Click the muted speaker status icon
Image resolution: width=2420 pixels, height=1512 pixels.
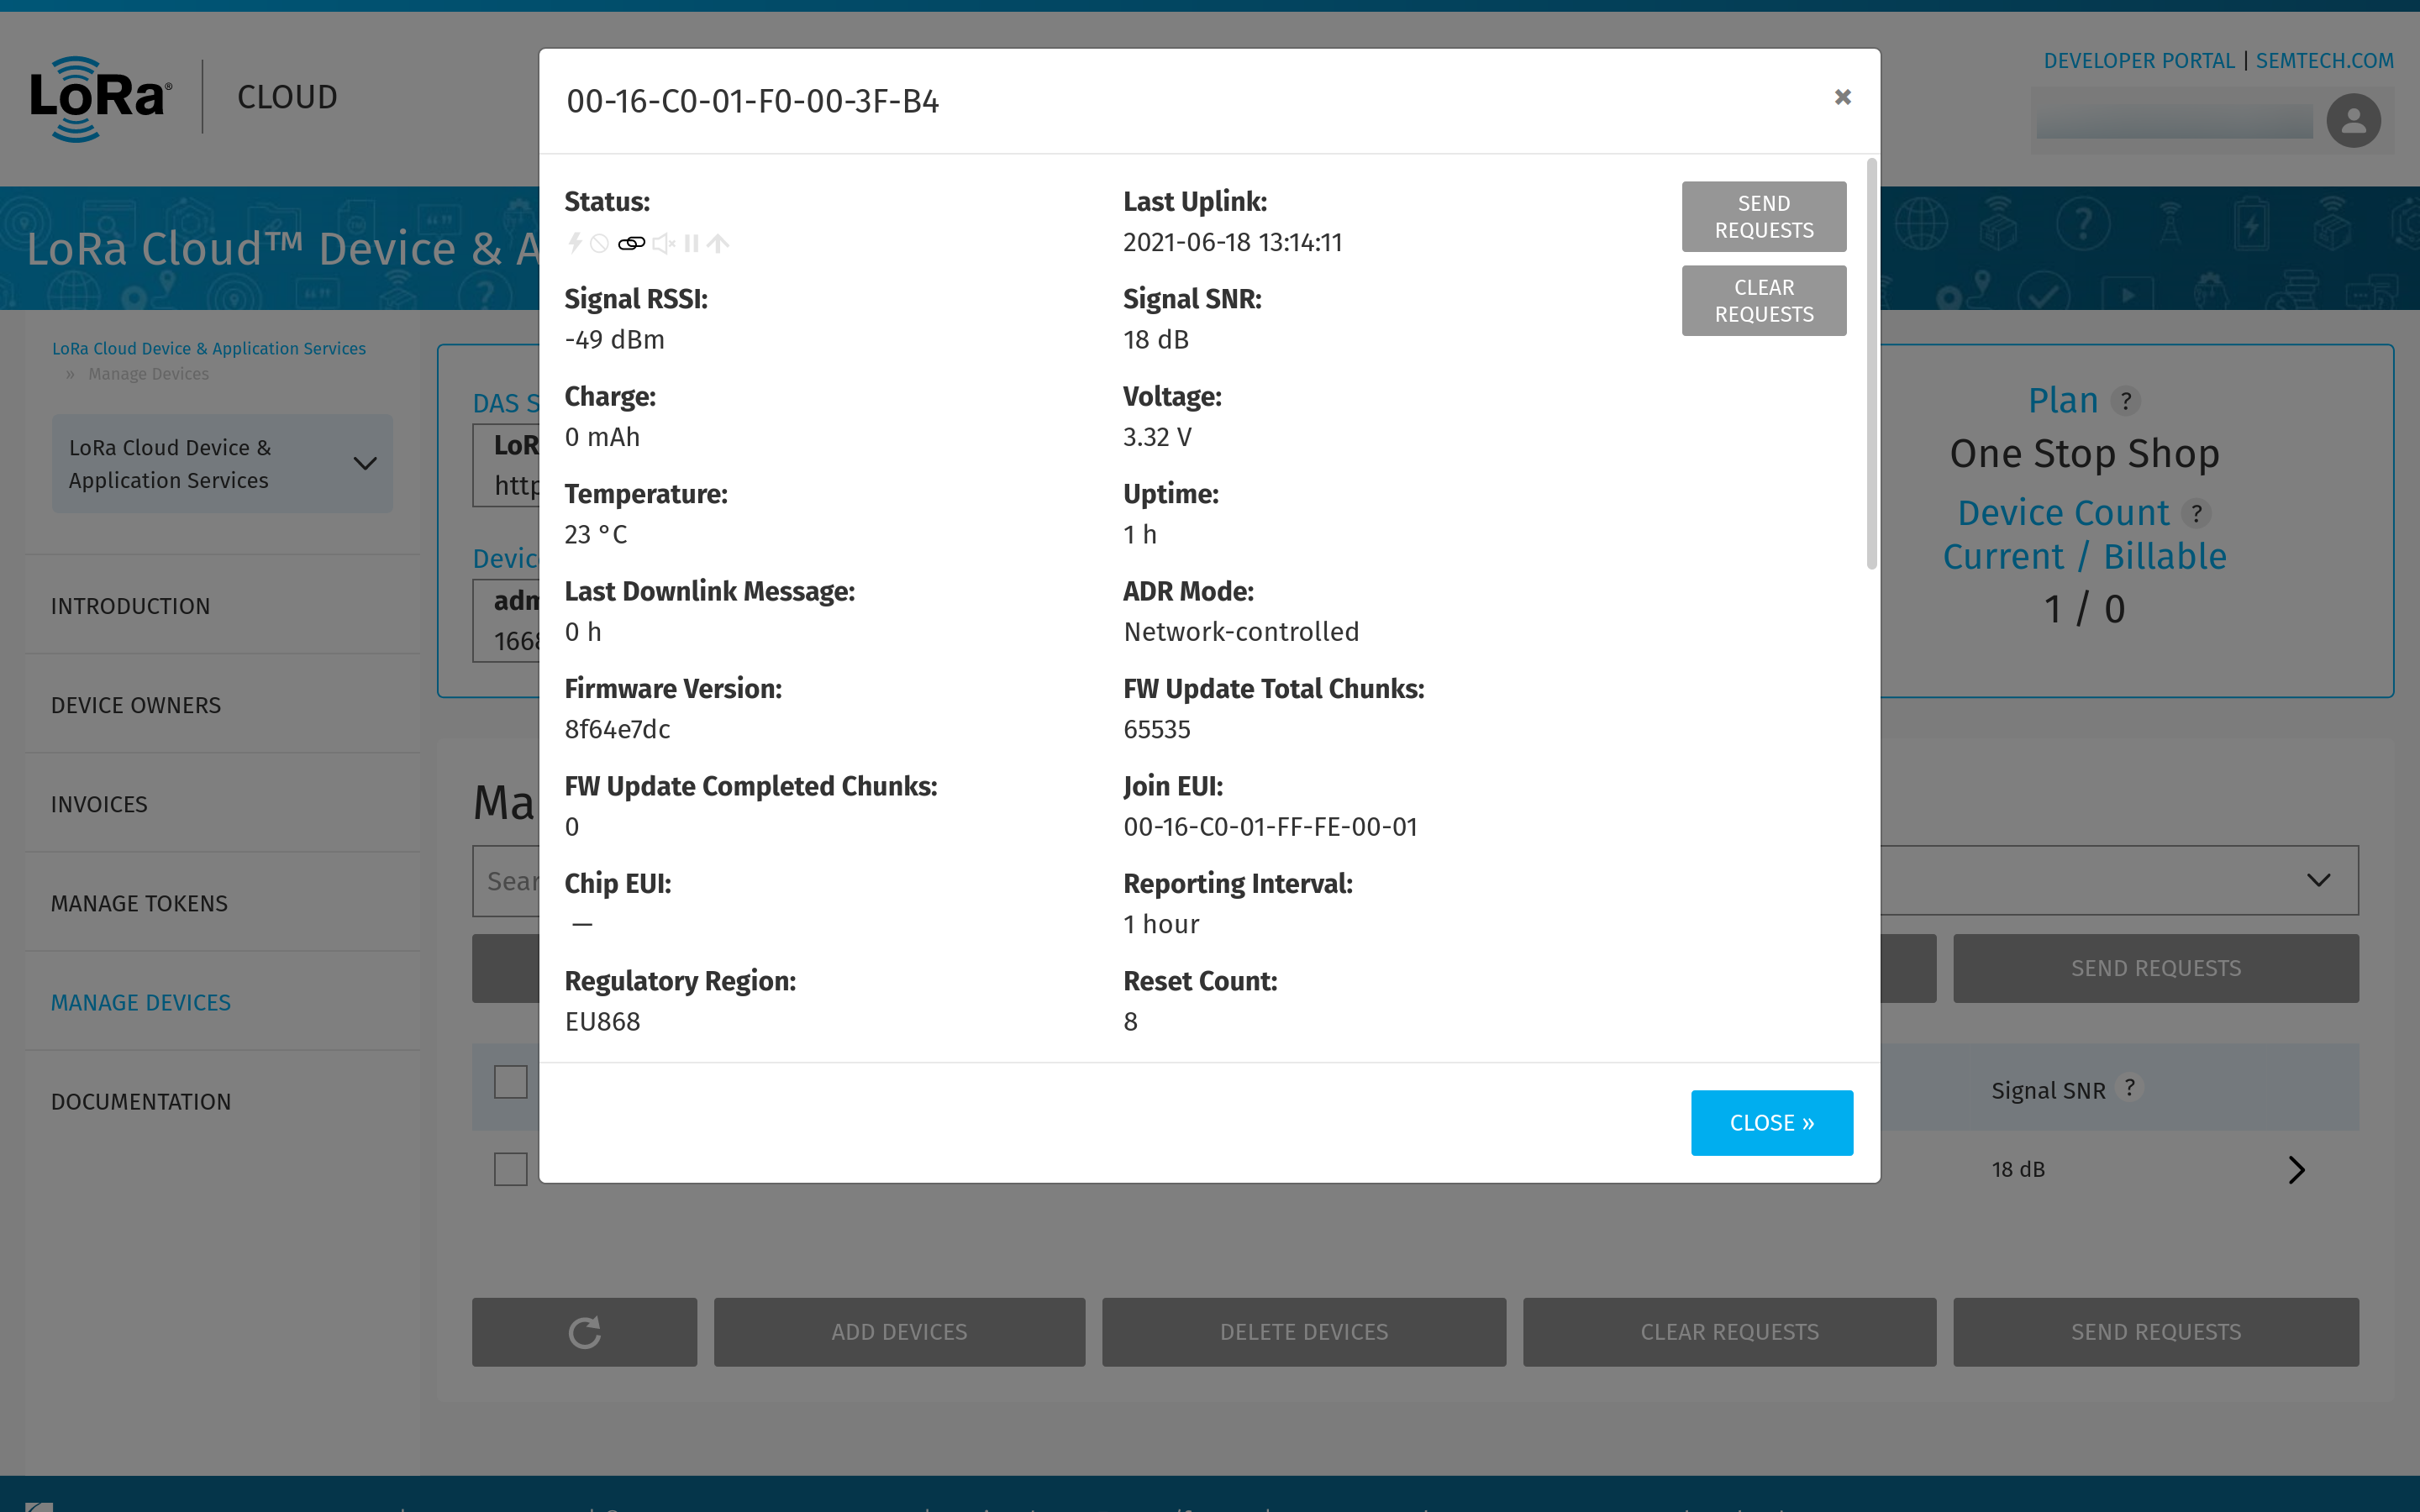pyautogui.click(x=663, y=243)
